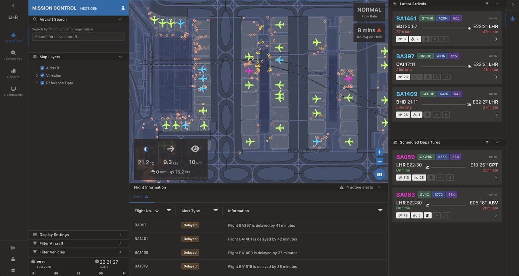Image resolution: width=519 pixels, height=276 pixels.
Task: Filter the Latest Arrivals list
Action: point(487,4)
